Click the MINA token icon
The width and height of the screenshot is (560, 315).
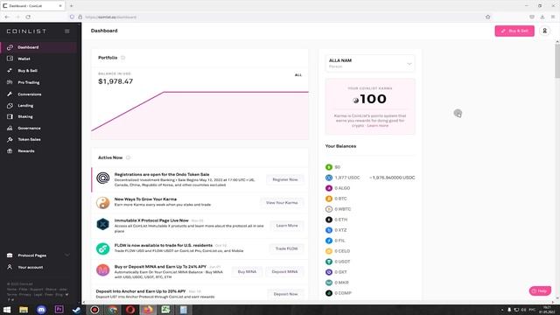point(103,270)
